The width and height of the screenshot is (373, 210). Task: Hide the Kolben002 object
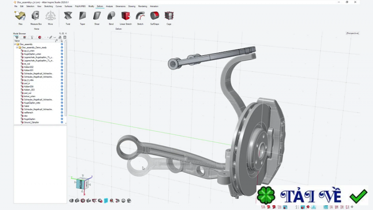[x=62, y=67]
